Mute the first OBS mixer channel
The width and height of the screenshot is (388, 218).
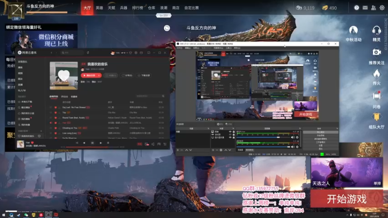pyautogui.click(x=293, y=138)
